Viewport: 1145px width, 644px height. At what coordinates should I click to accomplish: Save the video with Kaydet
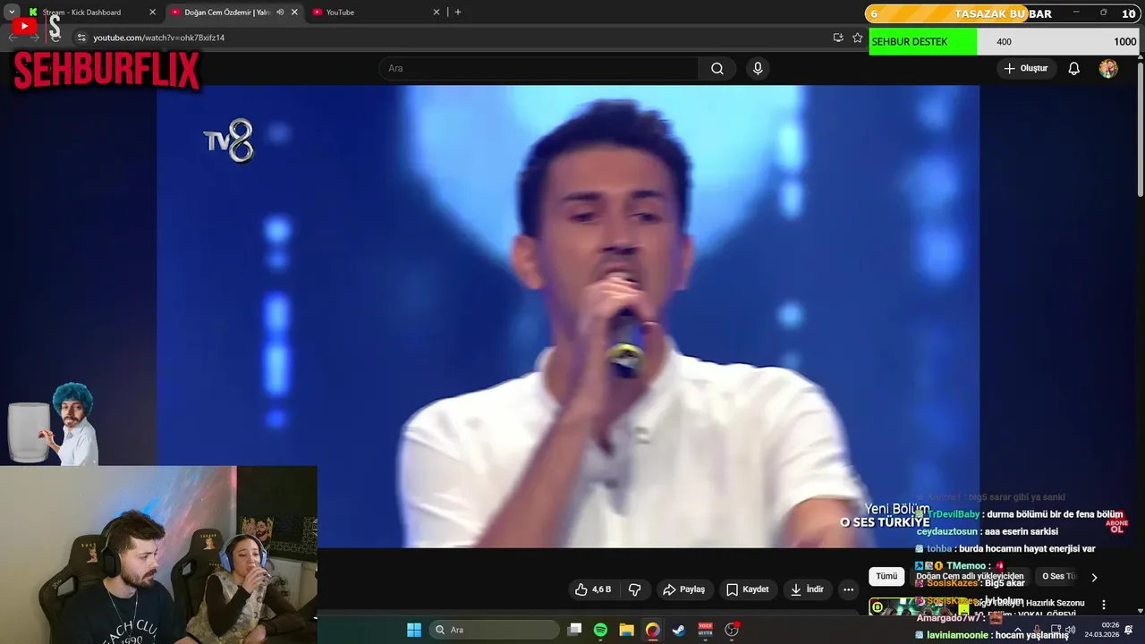[x=748, y=589]
